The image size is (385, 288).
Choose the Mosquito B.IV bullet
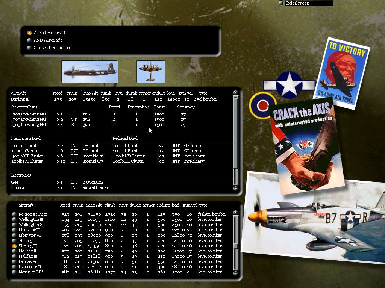click(x=14, y=272)
